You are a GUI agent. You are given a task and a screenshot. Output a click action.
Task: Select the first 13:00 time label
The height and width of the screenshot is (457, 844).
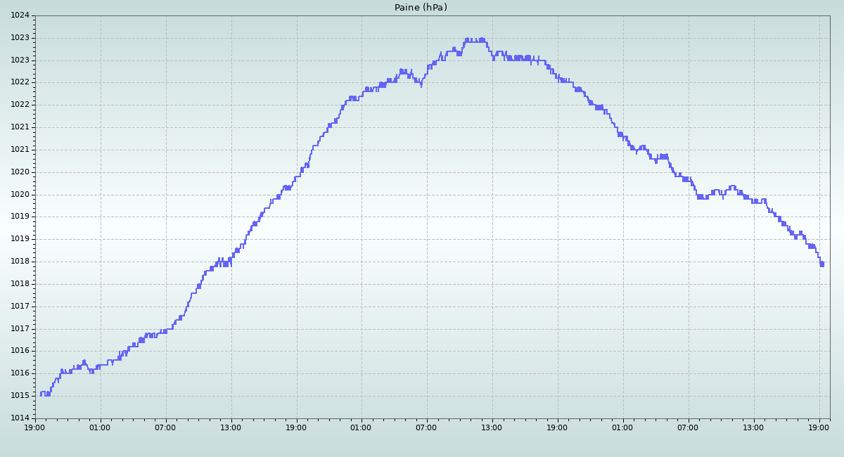231,427
